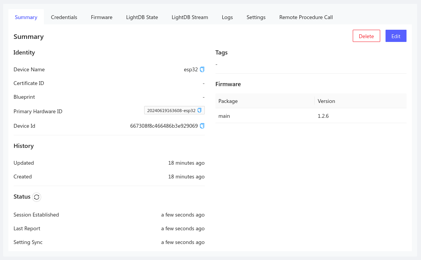Select the main package row
The image size is (421, 260).
pyautogui.click(x=224, y=116)
